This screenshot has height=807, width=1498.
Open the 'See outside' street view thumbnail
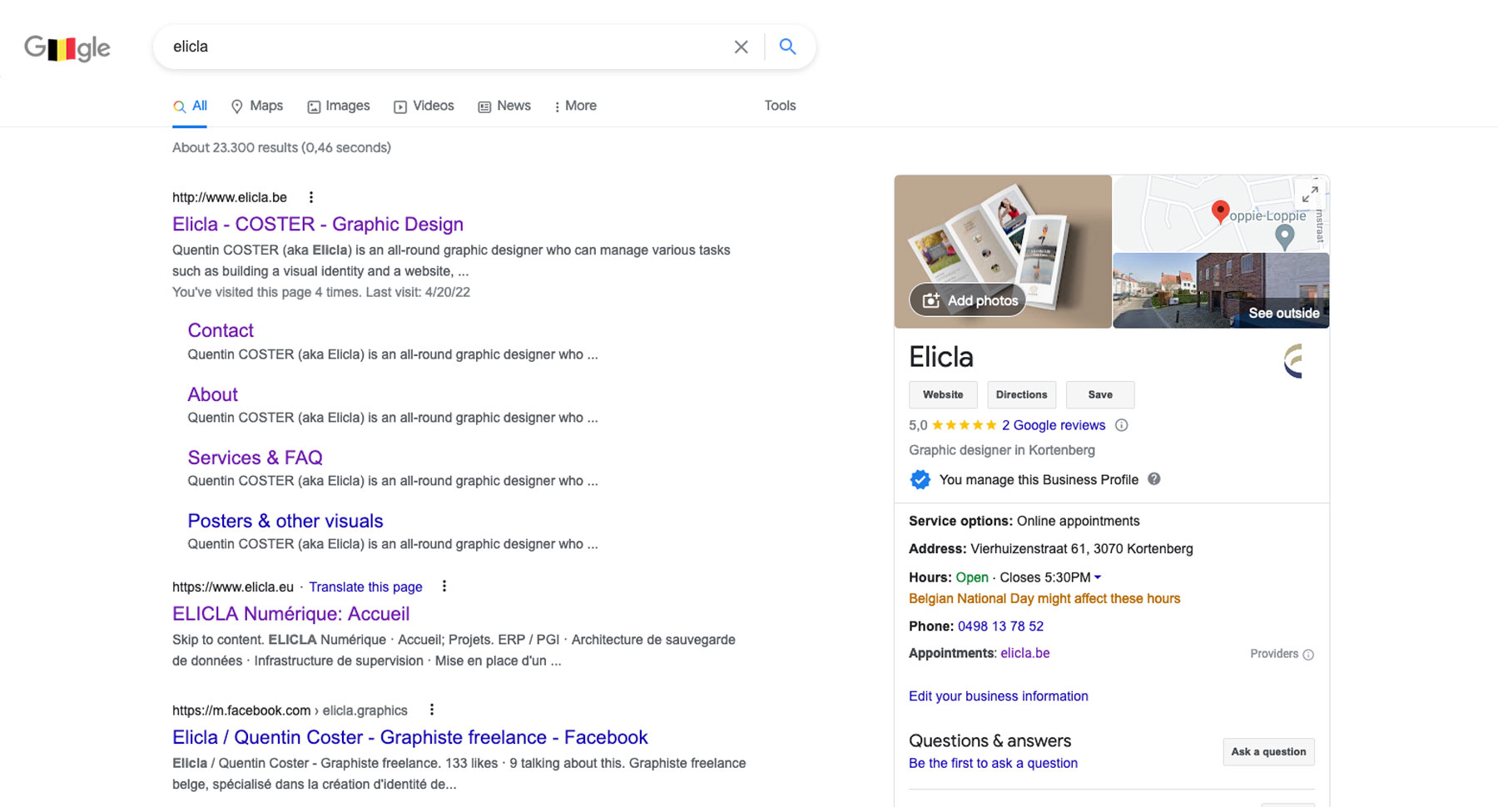pyautogui.click(x=1221, y=290)
